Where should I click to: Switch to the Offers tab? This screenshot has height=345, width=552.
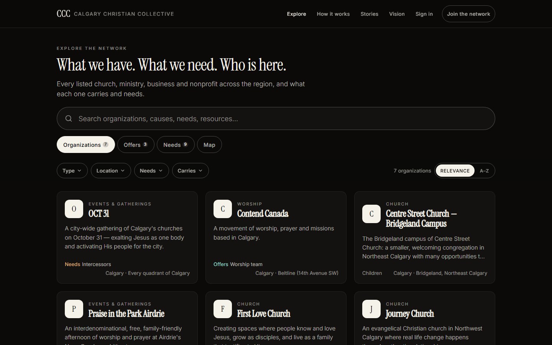tap(136, 145)
